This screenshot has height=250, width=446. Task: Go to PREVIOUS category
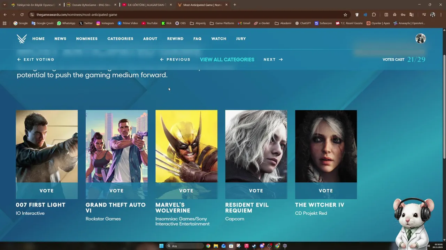[x=175, y=59]
